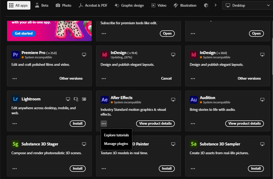Click 'System incompatible' under Premiere Pro
The height and width of the screenshot is (179, 273).
[x=38, y=57]
